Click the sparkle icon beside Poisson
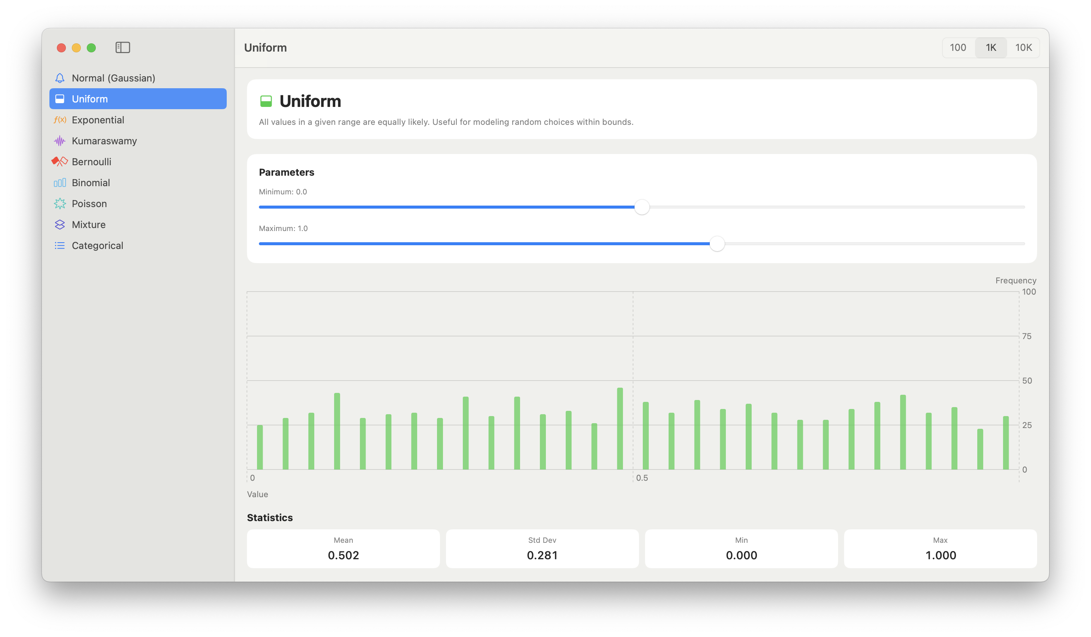This screenshot has width=1091, height=637. click(60, 204)
